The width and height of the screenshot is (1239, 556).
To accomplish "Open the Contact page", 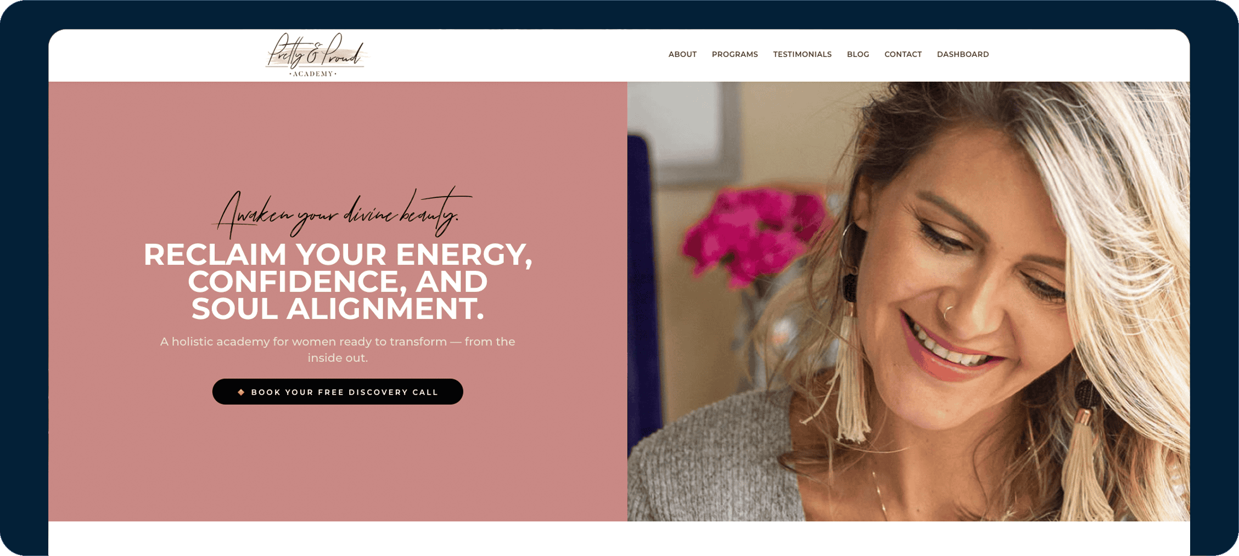I will point(903,54).
